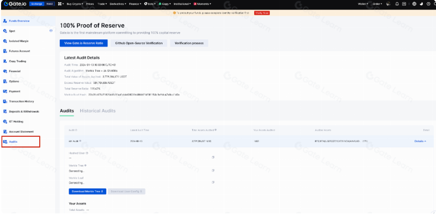Click Download Merkle Tree button

[88, 191]
